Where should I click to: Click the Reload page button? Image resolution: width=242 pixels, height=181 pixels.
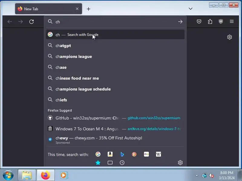(x=31, y=22)
